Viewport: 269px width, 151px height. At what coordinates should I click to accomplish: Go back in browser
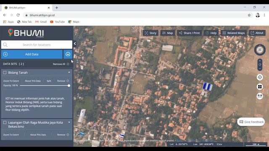pos(5,15)
